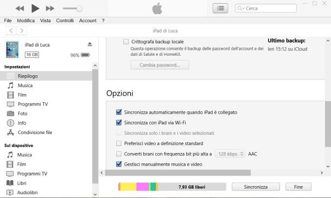331x198 pixels.
Task: Click the Fine button
Action: point(298,187)
